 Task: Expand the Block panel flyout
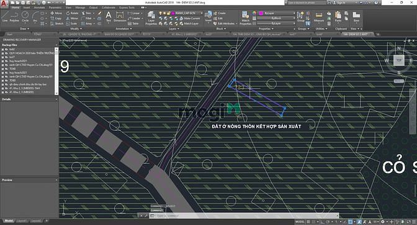click(x=220, y=28)
